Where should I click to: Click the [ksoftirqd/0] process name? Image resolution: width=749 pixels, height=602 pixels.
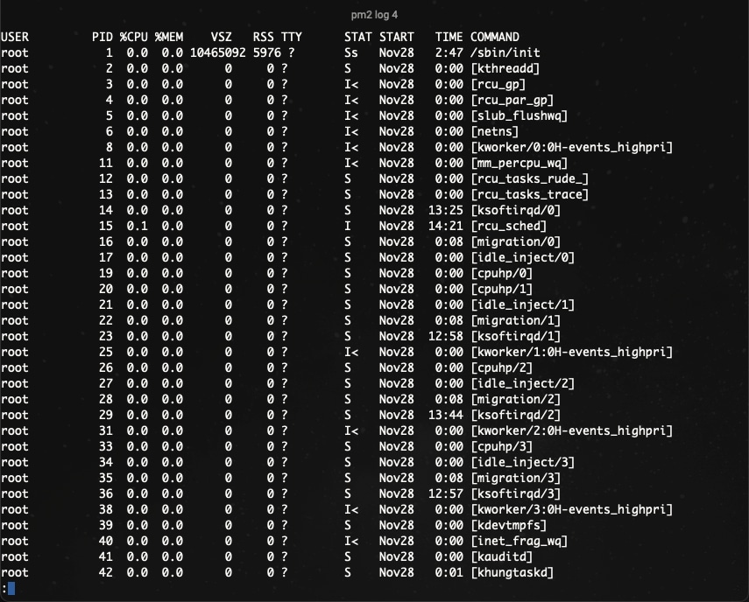(516, 210)
